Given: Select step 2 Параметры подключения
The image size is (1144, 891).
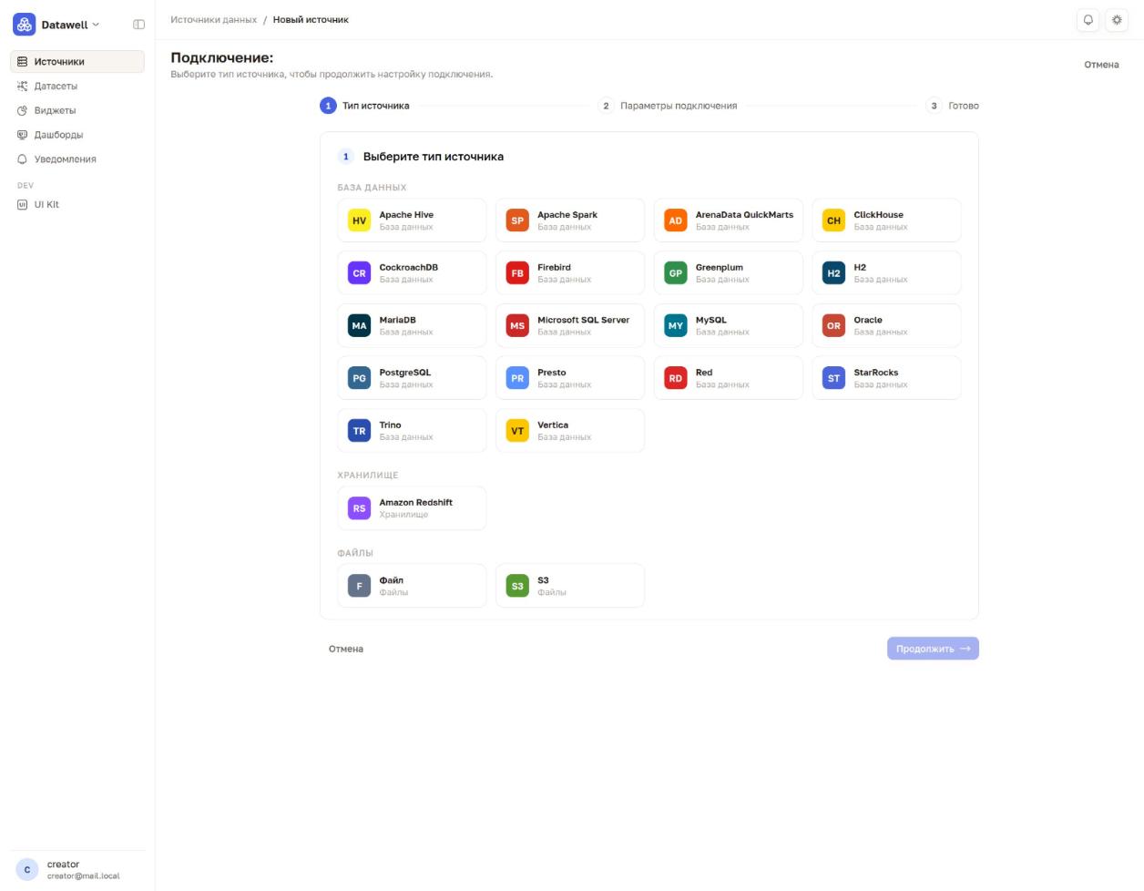Looking at the screenshot, I should (669, 106).
